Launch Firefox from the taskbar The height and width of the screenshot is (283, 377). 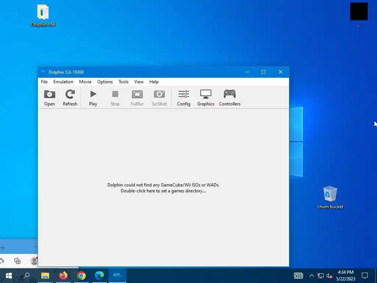click(x=63, y=276)
